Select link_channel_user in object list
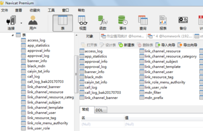Screen dimensions: 203x131 click(159, 72)
